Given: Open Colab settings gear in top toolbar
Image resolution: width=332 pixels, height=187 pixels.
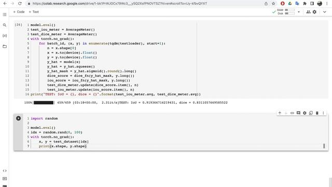Looking at the screenshot, I should pyautogui.click(x=315, y=12).
